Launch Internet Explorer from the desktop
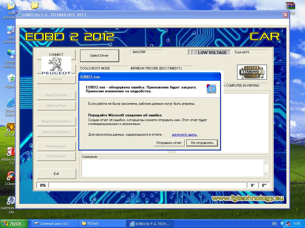Screen dimensions: 305x228 10,107
